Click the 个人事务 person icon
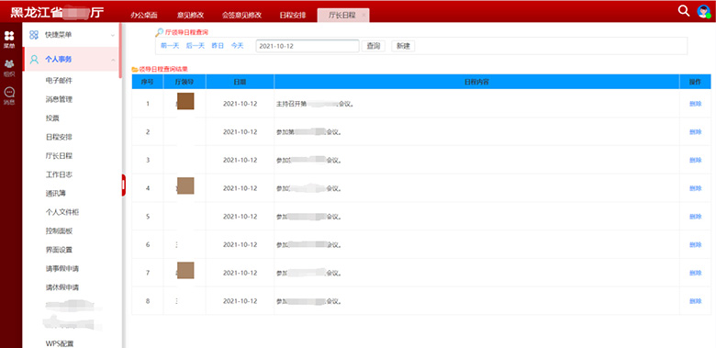 [34, 60]
